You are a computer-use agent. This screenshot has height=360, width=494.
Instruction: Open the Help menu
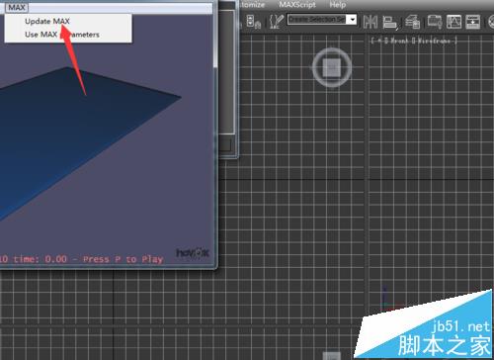(x=338, y=5)
